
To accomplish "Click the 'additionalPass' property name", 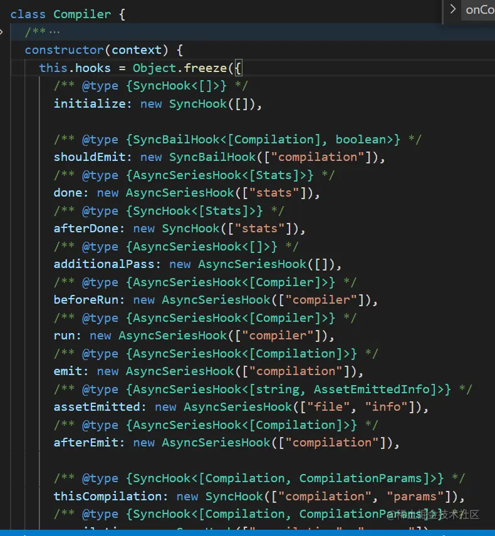I will point(104,264).
